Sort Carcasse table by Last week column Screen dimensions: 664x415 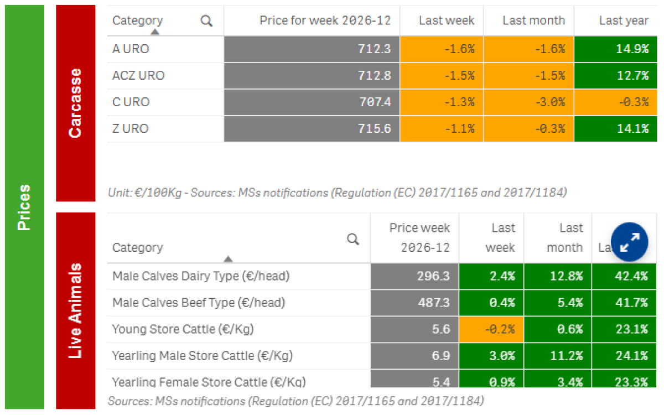446,21
